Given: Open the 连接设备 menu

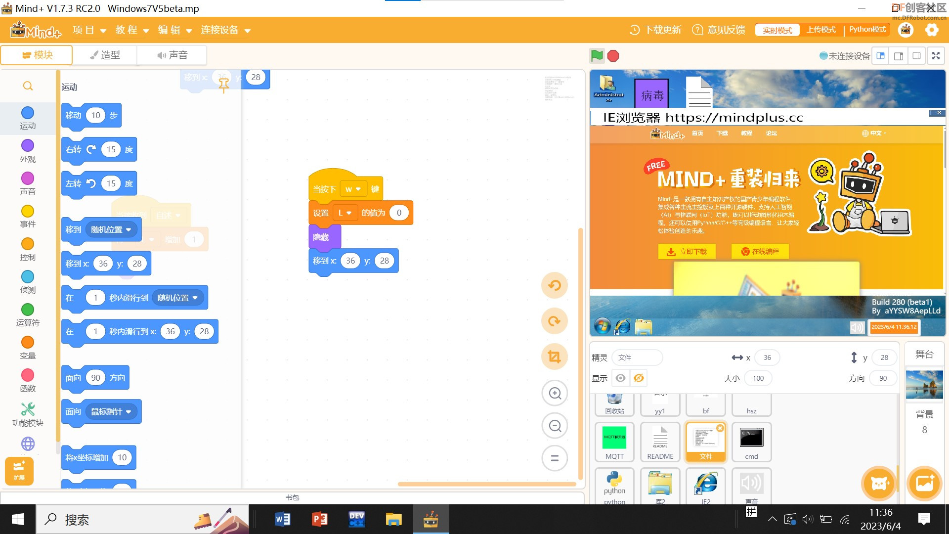Looking at the screenshot, I should [225, 30].
